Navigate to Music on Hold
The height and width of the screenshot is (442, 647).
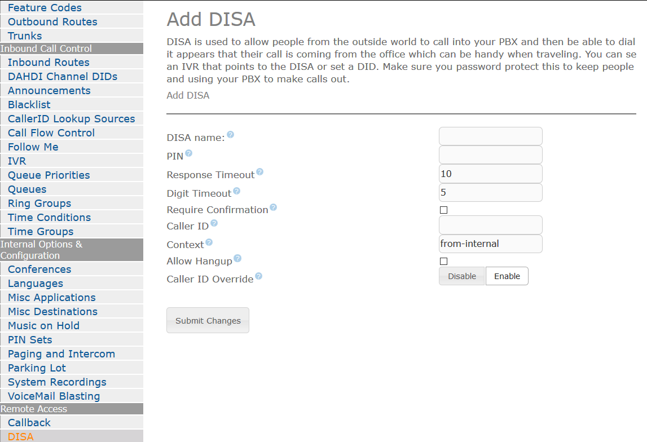click(x=43, y=326)
